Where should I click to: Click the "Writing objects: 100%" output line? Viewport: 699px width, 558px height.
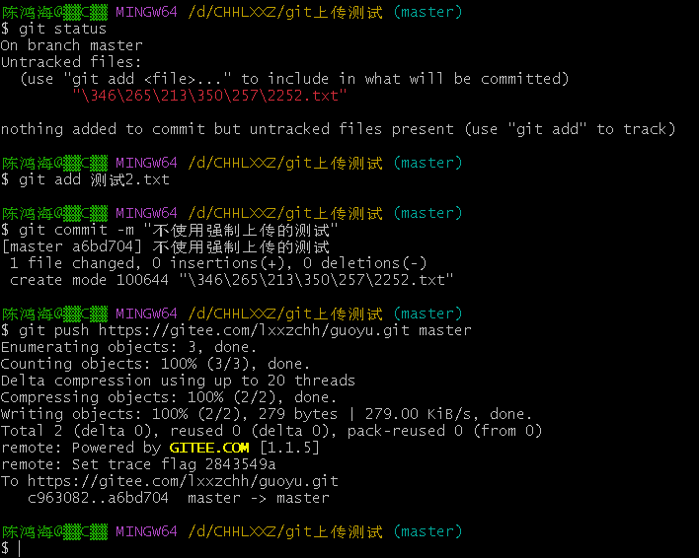click(x=267, y=414)
